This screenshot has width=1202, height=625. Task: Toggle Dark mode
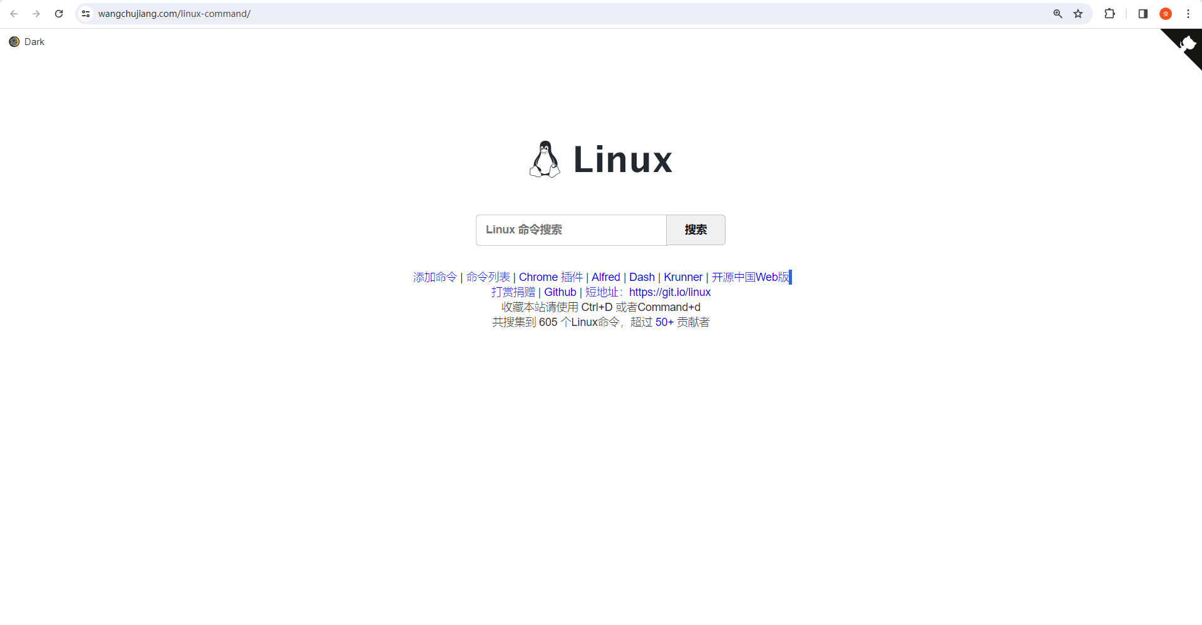[26, 41]
